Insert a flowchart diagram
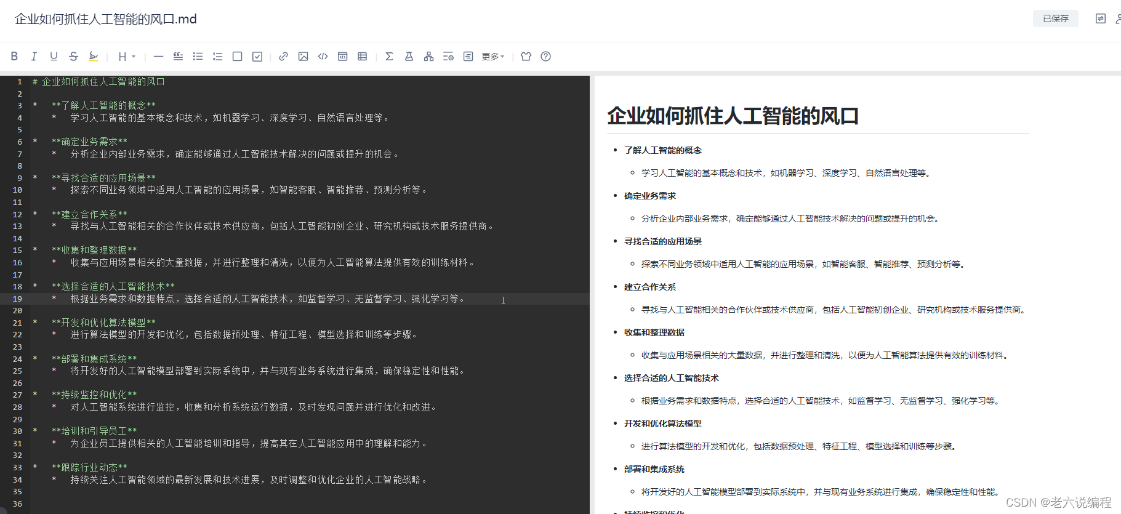The width and height of the screenshot is (1121, 514). tap(428, 57)
